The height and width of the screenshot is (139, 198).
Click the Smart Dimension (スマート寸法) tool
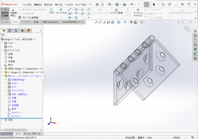click(61, 11)
